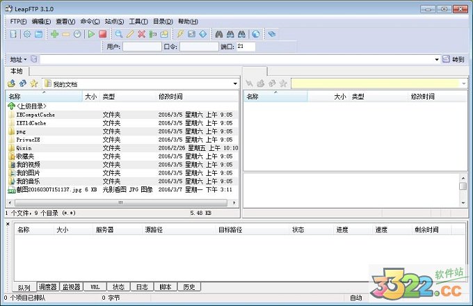Switch to the URL tab
Screen dimensions: 473x306
point(95,287)
